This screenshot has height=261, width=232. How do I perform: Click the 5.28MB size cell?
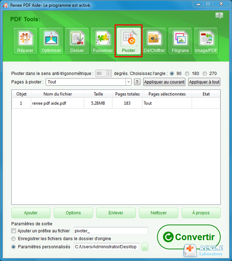[x=98, y=103]
